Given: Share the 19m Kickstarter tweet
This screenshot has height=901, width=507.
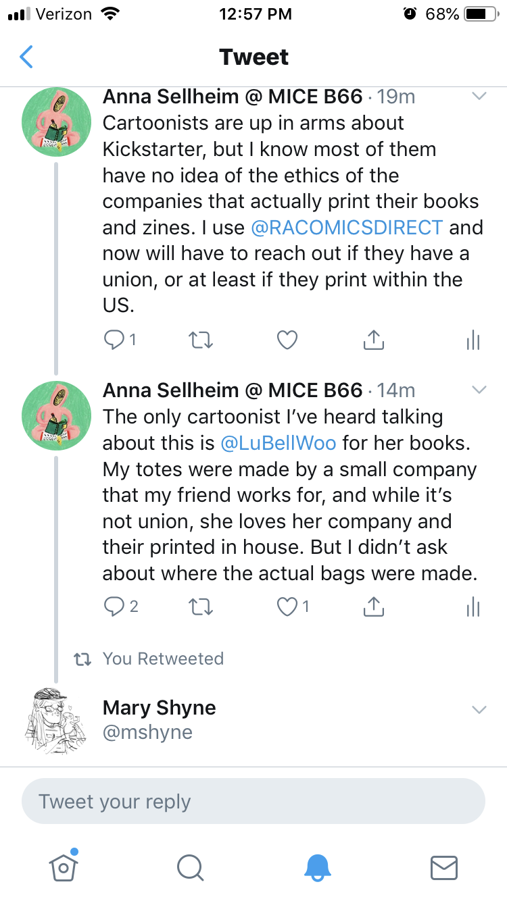Looking at the screenshot, I should click(x=374, y=340).
